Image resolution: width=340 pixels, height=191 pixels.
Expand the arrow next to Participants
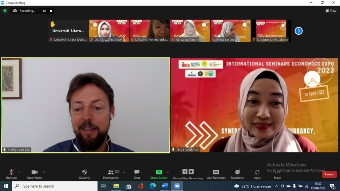[124, 172]
